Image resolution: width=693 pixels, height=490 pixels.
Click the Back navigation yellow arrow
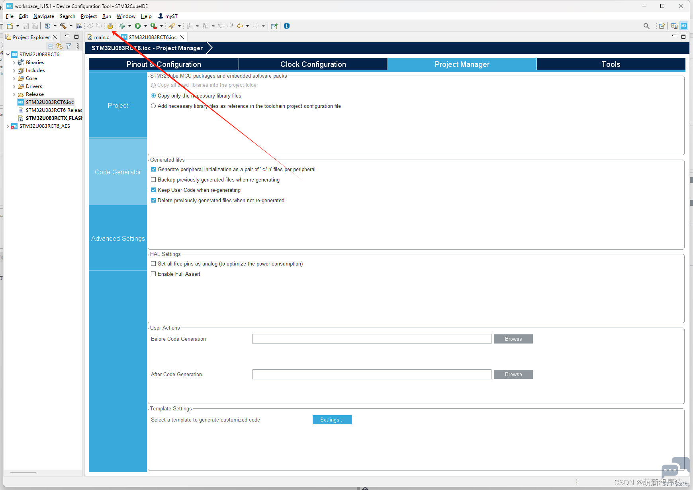pos(240,26)
